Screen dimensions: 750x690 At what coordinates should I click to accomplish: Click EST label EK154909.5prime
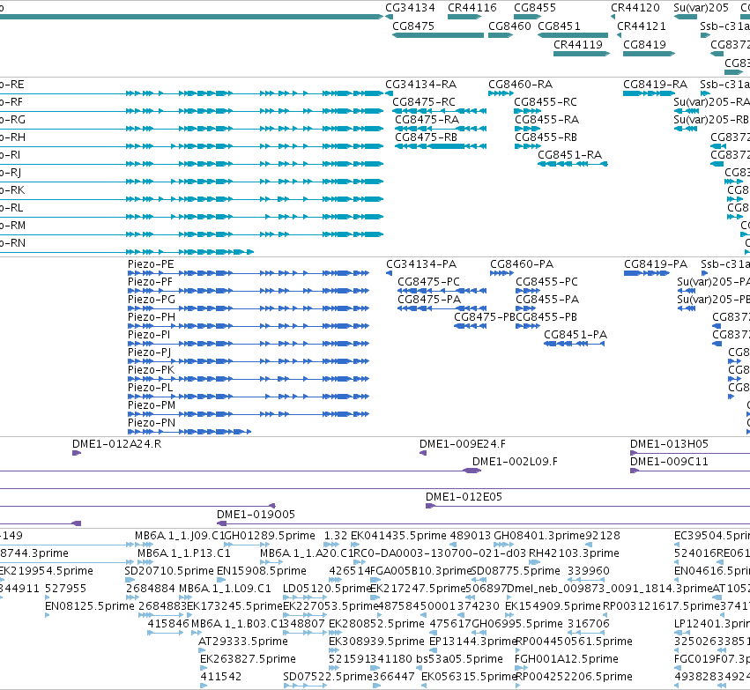[553, 606]
